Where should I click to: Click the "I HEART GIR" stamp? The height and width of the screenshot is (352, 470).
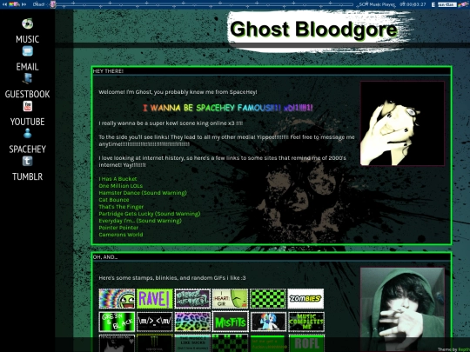(230, 298)
